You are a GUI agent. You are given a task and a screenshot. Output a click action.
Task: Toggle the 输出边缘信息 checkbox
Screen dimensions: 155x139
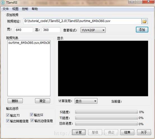32,121
